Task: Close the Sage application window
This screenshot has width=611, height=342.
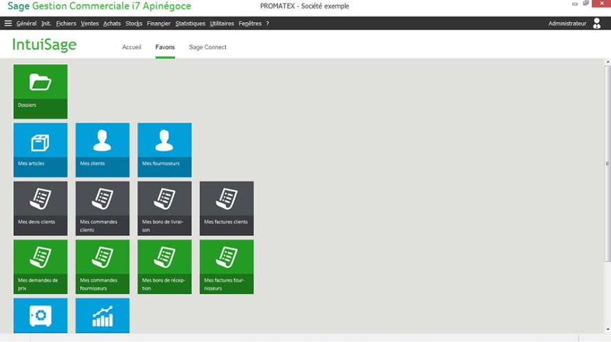Action: (601, 3)
